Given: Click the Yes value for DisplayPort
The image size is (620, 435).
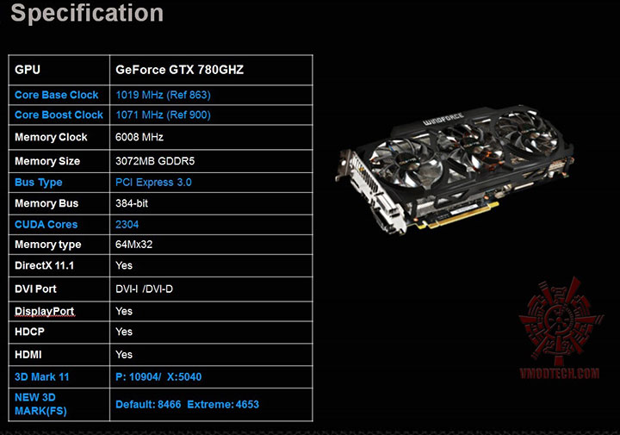Looking at the screenshot, I should click(124, 311).
